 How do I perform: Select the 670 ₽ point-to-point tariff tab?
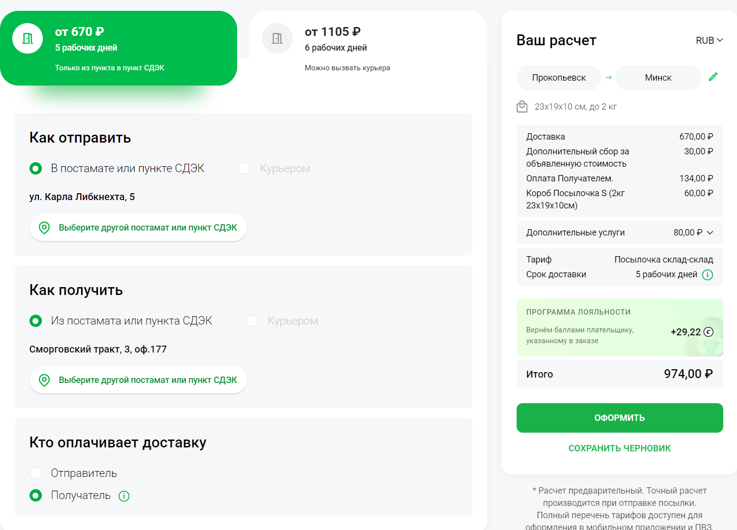point(118,48)
